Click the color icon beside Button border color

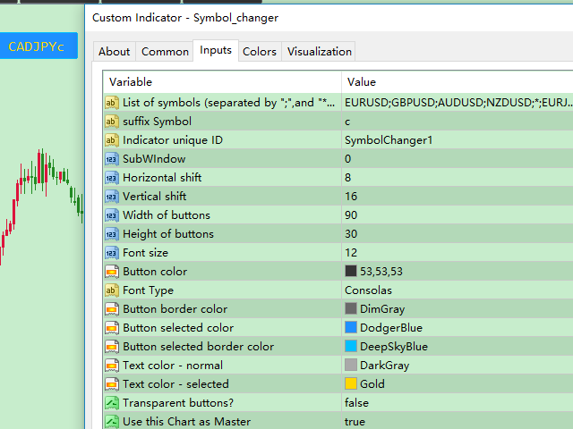pos(112,309)
